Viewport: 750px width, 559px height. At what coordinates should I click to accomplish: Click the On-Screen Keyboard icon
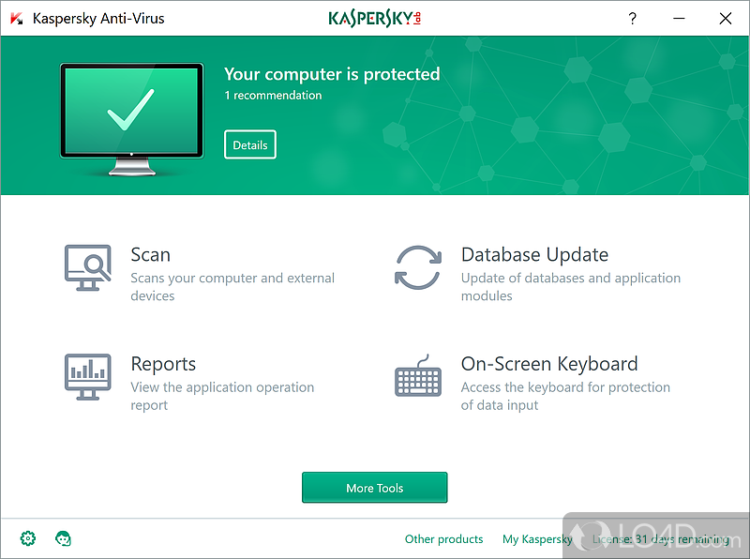418,376
